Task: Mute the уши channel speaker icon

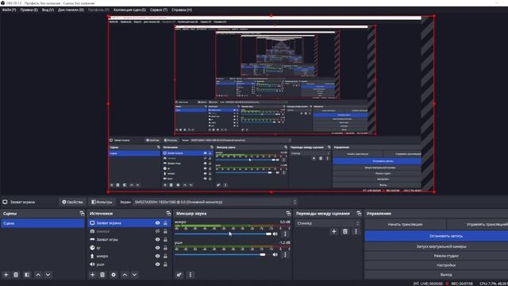Action: point(275,254)
